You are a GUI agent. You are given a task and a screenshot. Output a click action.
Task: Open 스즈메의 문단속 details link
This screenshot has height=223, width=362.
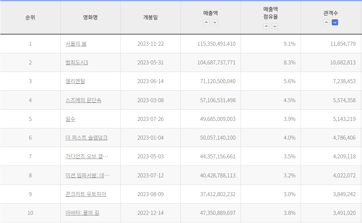83,100
